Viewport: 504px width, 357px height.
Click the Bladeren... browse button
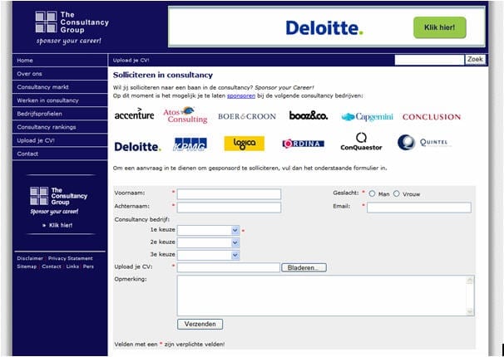tap(304, 267)
